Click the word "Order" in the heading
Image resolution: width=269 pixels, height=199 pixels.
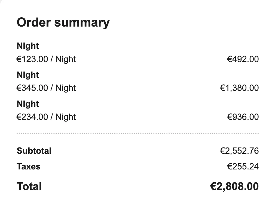pyautogui.click(x=34, y=23)
